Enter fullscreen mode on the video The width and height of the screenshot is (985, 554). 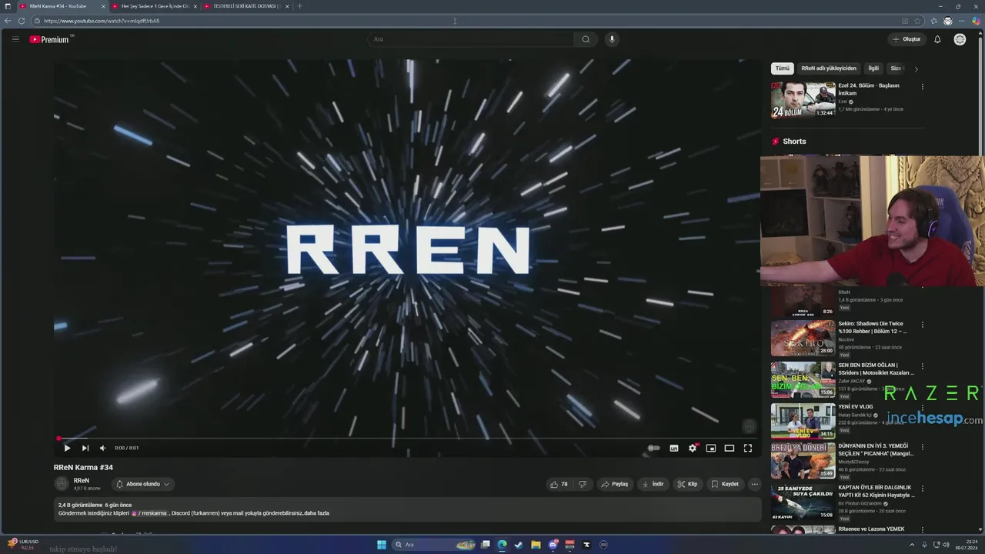coord(748,448)
